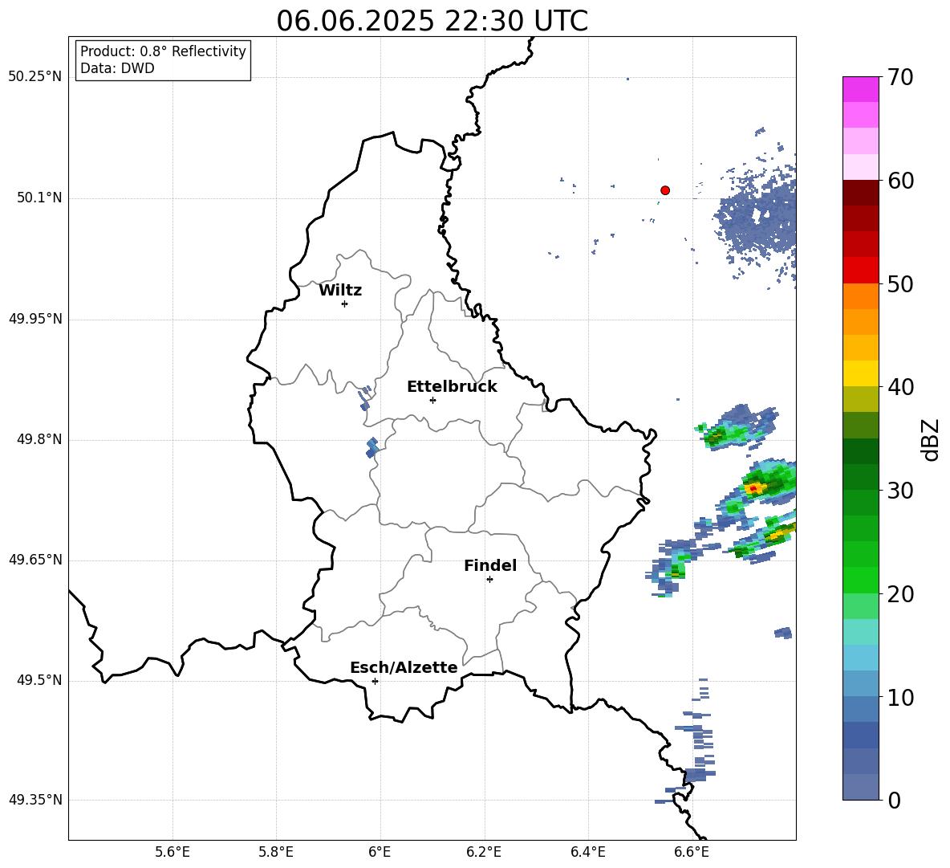Image resolution: width=950 pixels, height=868 pixels.
Task: Click the Esch/Alzette station label
Action: pyautogui.click(x=404, y=667)
